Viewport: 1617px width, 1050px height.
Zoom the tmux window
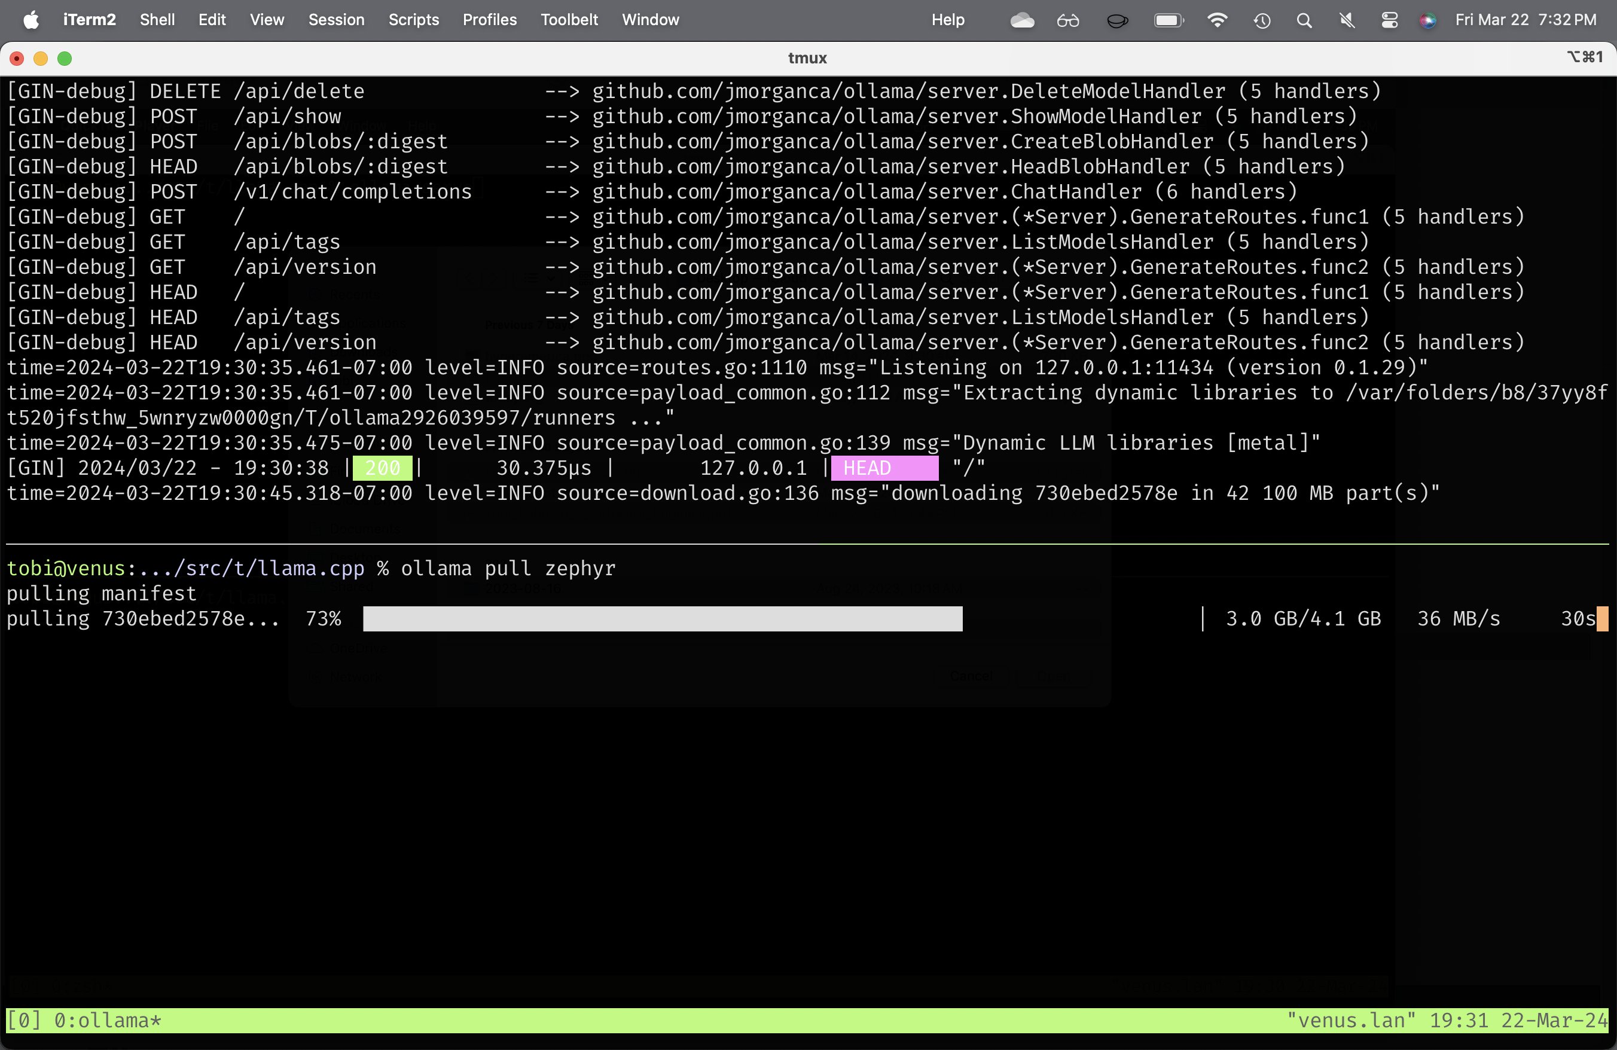click(x=65, y=59)
